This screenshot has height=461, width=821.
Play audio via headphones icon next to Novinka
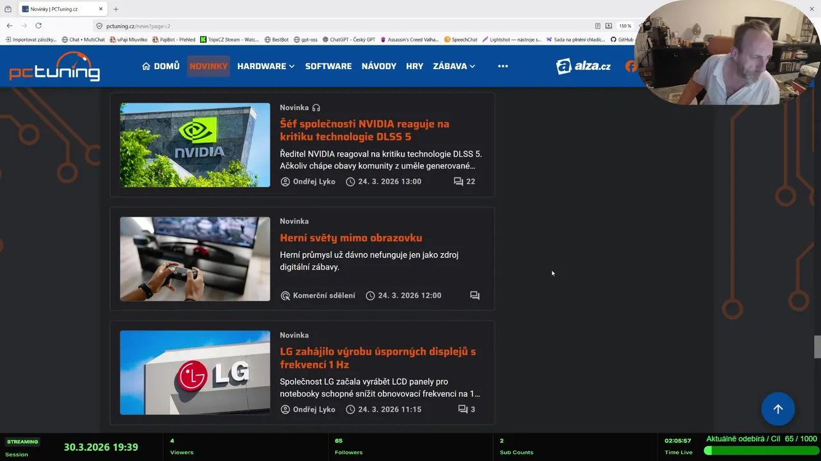click(x=316, y=108)
